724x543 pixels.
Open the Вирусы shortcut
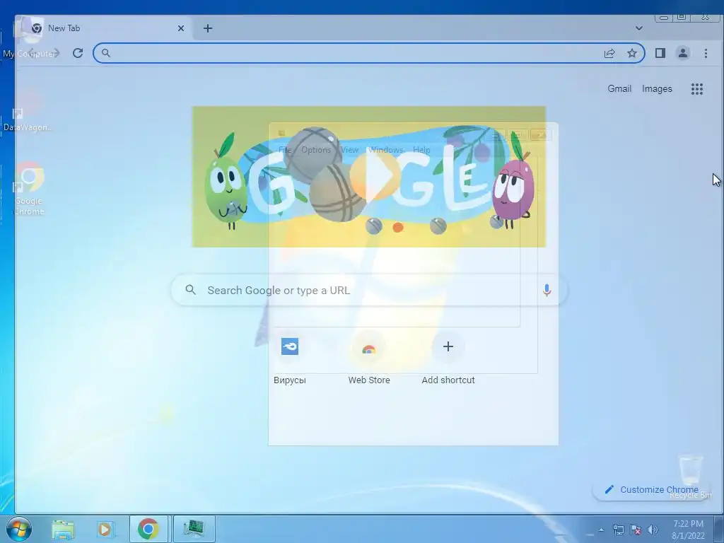click(290, 358)
